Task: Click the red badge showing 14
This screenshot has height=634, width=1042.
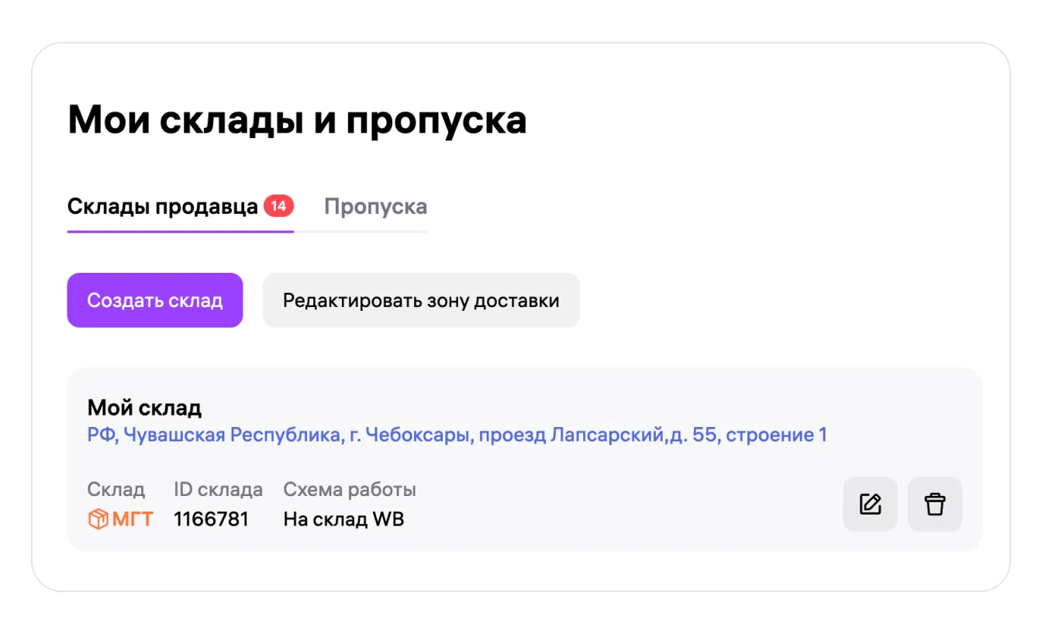Action: coord(278,206)
